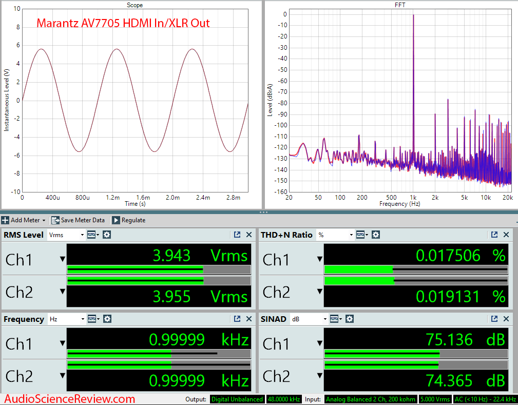The height and width of the screenshot is (405, 518).
Task: Click SINAD Ch1 value 75.136 dB
Action: (466, 340)
